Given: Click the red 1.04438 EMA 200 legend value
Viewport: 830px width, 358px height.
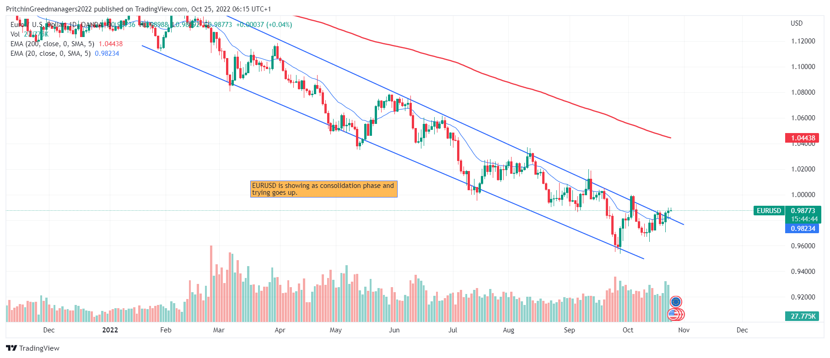Looking at the screenshot, I should click(111, 44).
